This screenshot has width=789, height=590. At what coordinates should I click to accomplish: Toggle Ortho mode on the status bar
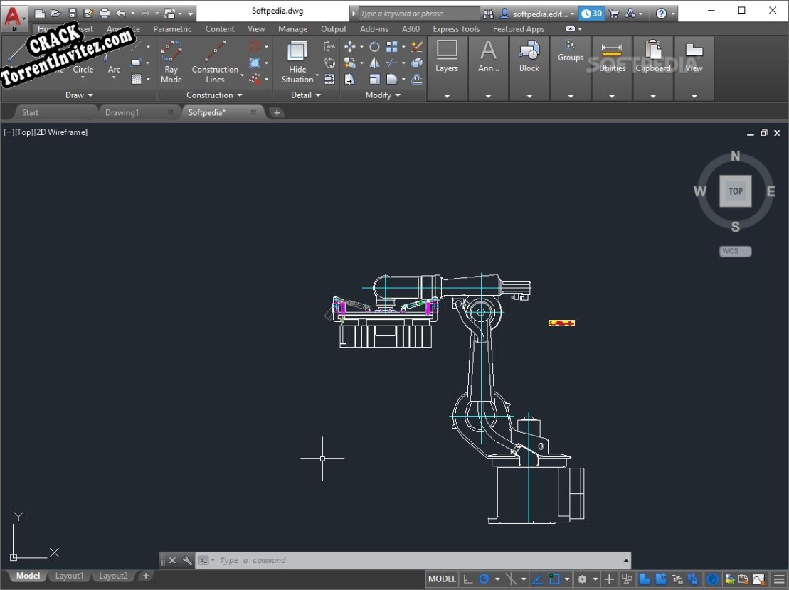468,579
